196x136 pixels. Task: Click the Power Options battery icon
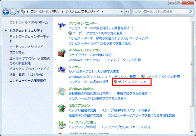click(x=62, y=108)
